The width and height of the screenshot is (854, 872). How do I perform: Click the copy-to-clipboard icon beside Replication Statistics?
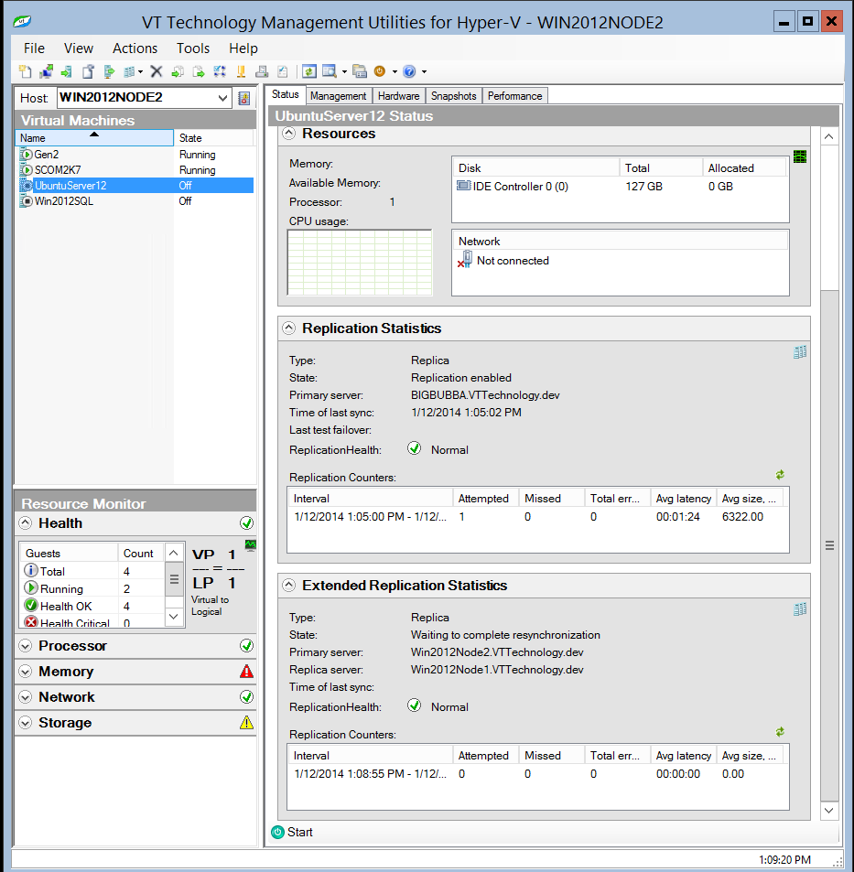(800, 351)
